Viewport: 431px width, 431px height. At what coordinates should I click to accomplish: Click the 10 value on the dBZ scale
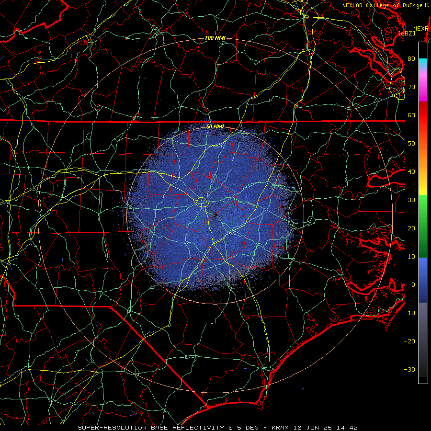pos(411,257)
